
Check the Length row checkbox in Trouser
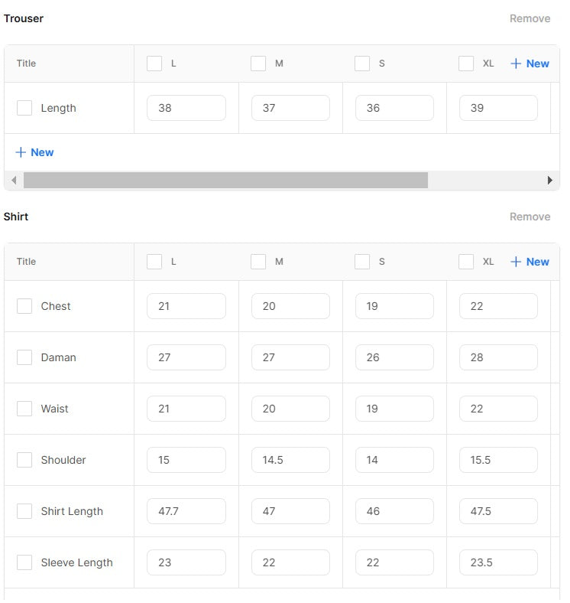point(24,108)
